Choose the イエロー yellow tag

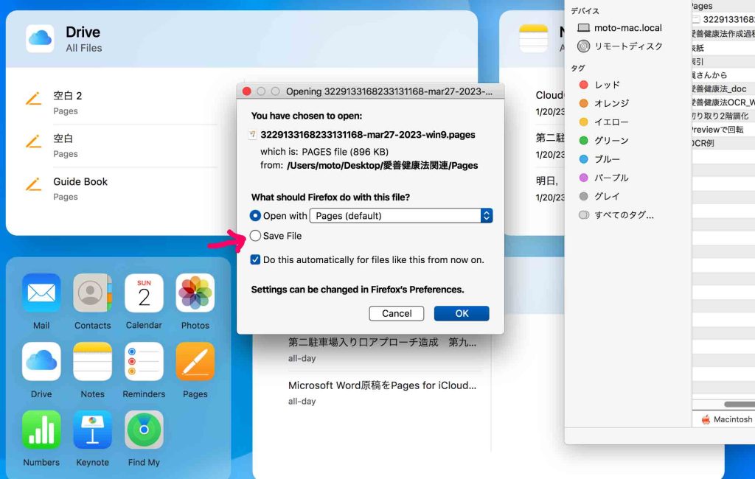coord(604,122)
